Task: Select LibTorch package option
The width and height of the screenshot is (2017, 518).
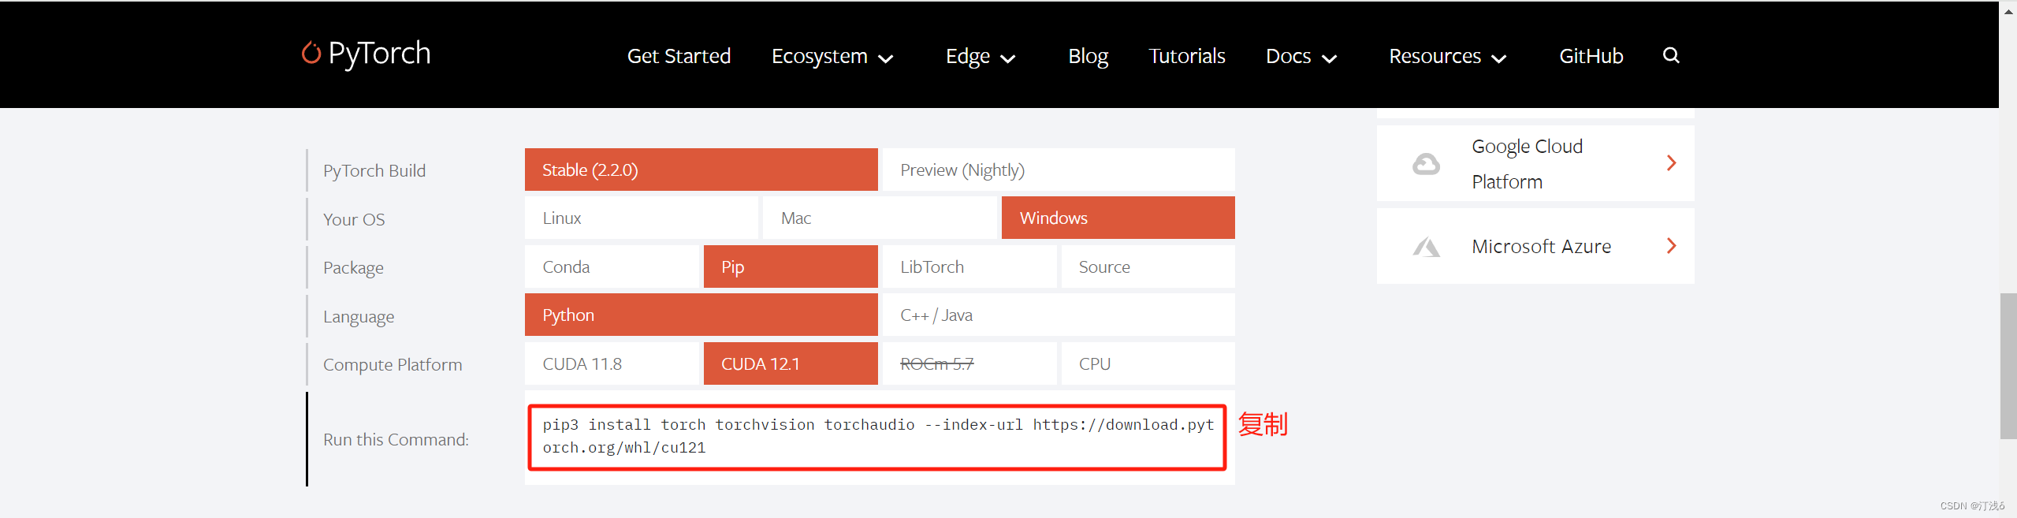Action: (x=969, y=266)
